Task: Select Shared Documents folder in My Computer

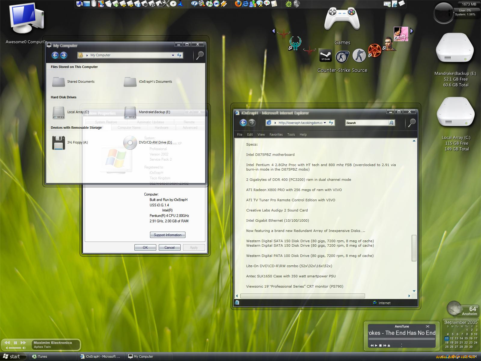Action: [x=73, y=82]
